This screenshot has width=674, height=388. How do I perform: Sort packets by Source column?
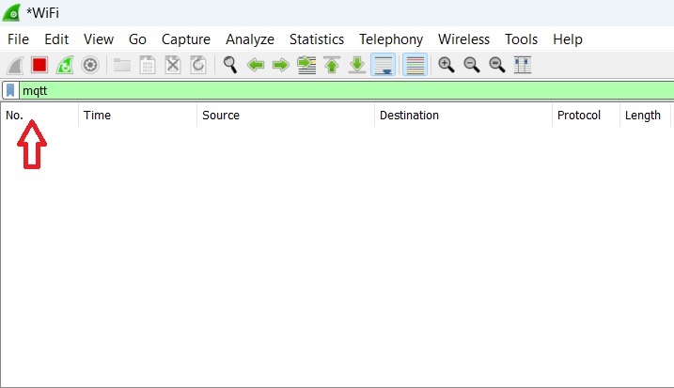coord(286,116)
